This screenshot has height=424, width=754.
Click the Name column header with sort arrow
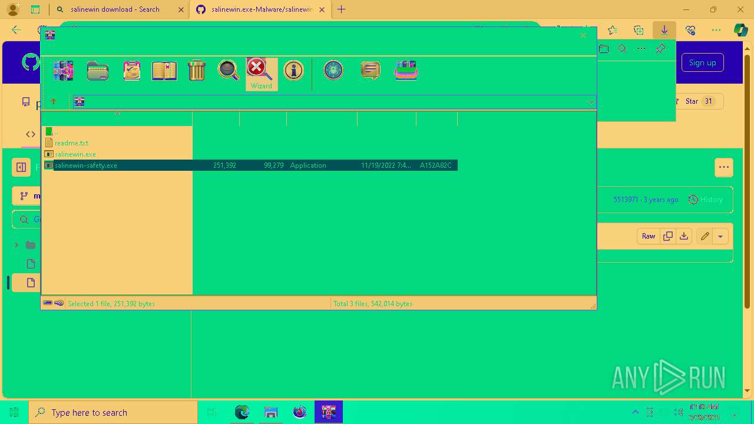pyautogui.click(x=117, y=118)
